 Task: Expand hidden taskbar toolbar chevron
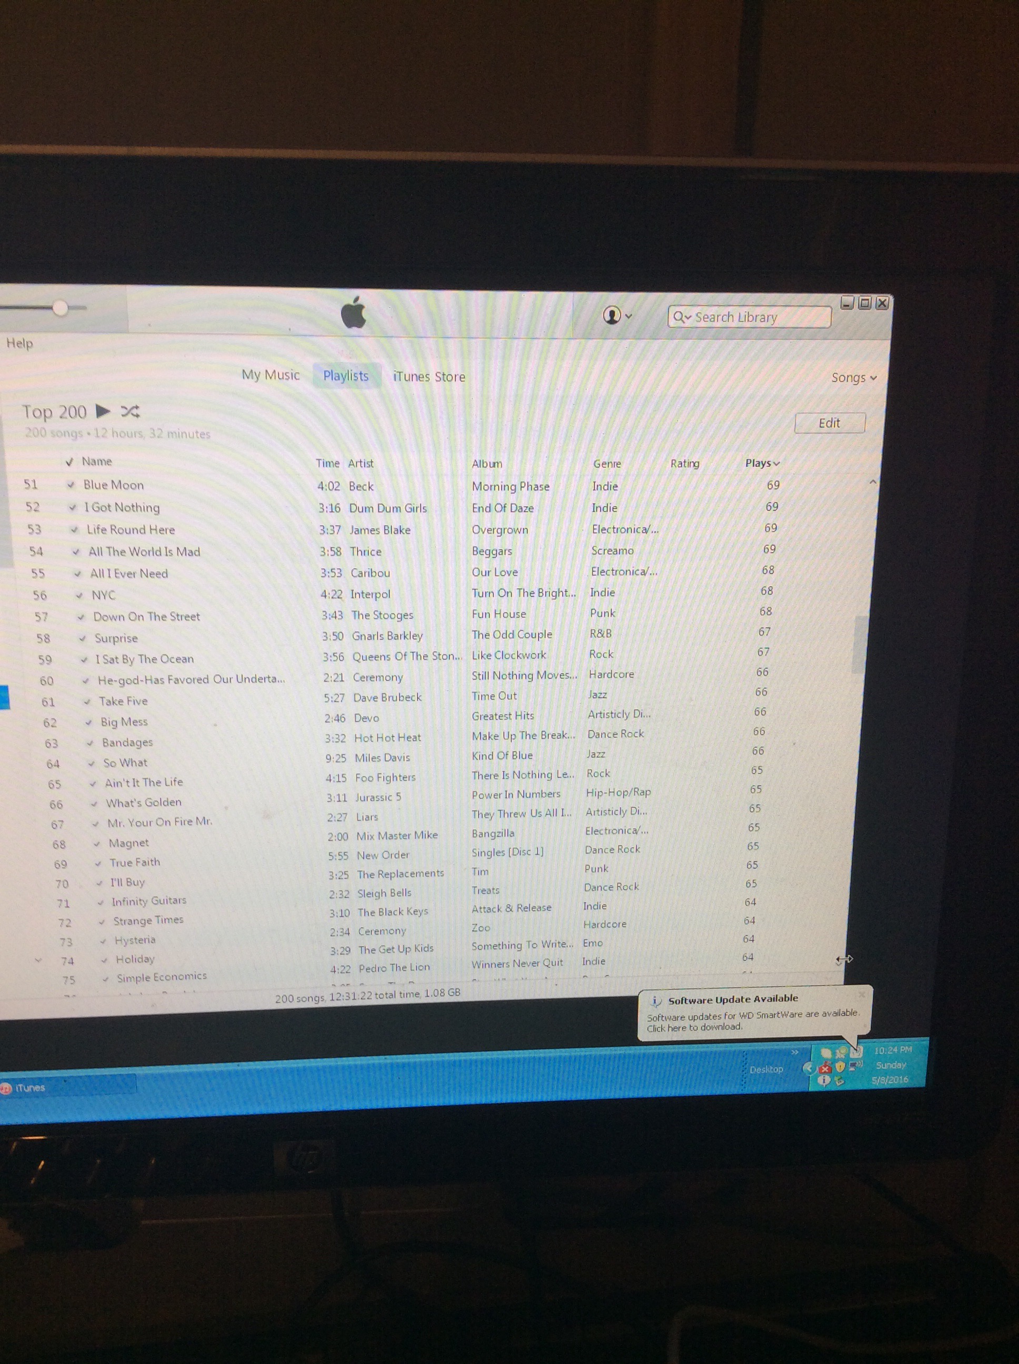pos(795,1052)
